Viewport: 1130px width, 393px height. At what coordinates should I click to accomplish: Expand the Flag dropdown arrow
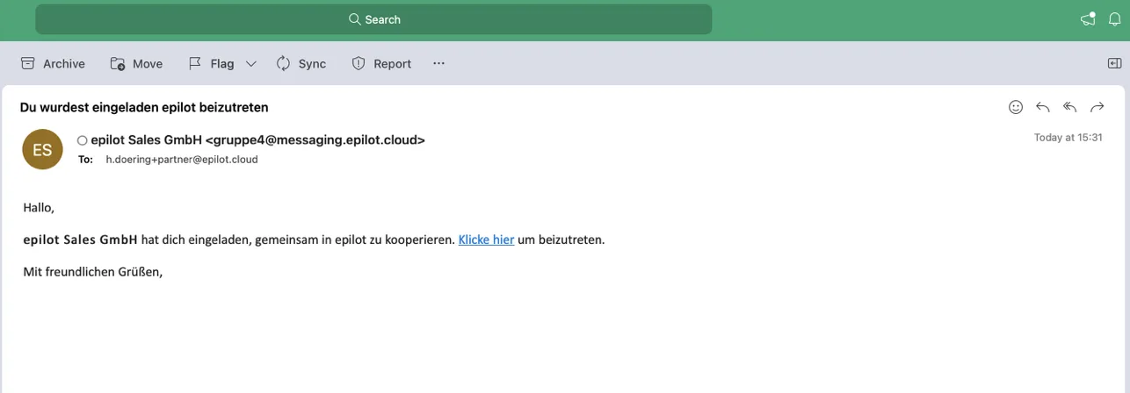tap(251, 63)
